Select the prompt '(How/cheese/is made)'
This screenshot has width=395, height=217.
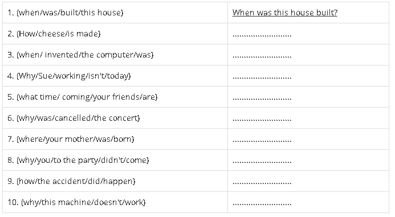pos(59,34)
